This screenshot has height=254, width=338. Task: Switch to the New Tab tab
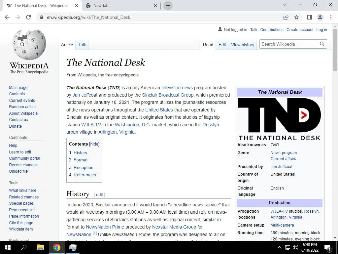coord(121,6)
